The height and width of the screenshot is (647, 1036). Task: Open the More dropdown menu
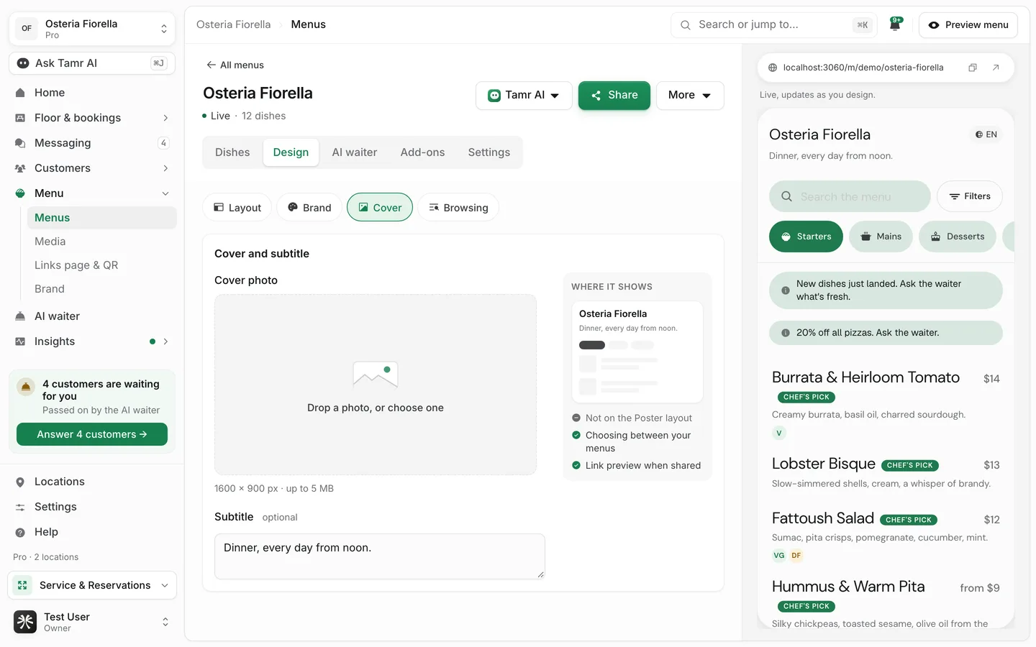[690, 96]
